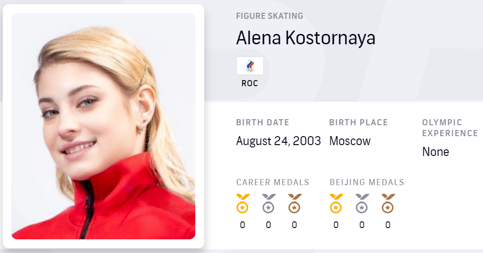Select the Beijing bronze medal icon

(388, 204)
